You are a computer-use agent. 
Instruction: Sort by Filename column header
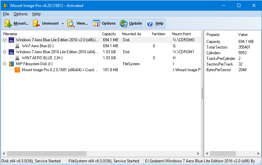point(51,34)
